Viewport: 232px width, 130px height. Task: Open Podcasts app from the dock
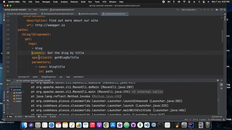(99, 125)
